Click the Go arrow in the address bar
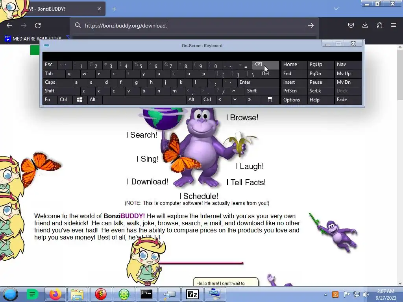Screen dimensions: 403x302 pyautogui.click(x=311, y=26)
